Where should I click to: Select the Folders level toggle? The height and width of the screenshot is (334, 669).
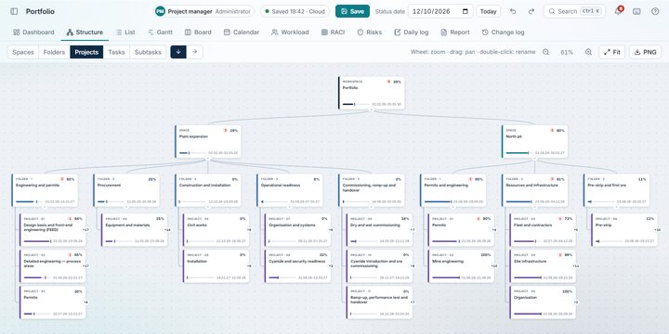(x=54, y=52)
